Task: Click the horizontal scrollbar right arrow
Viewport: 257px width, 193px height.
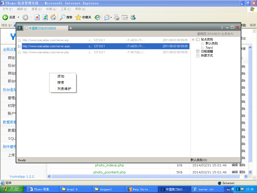Action: pos(245,176)
